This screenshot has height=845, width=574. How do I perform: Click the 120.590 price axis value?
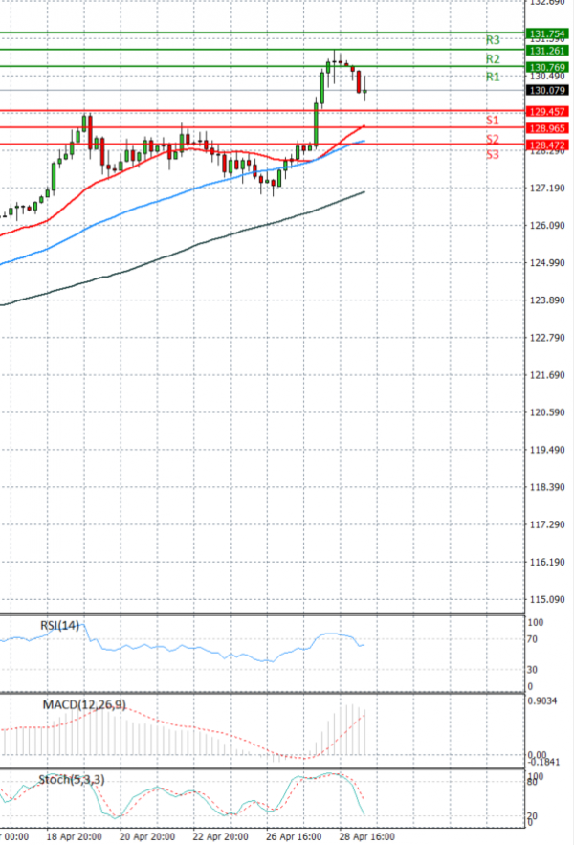pos(547,412)
